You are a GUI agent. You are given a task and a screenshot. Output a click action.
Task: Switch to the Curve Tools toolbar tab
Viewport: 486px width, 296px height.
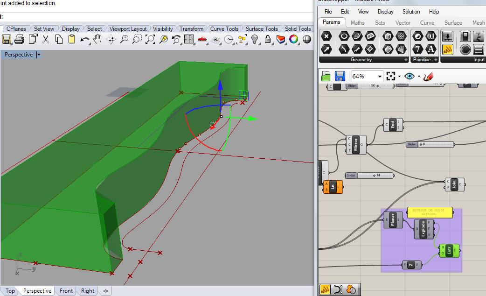(x=224, y=29)
